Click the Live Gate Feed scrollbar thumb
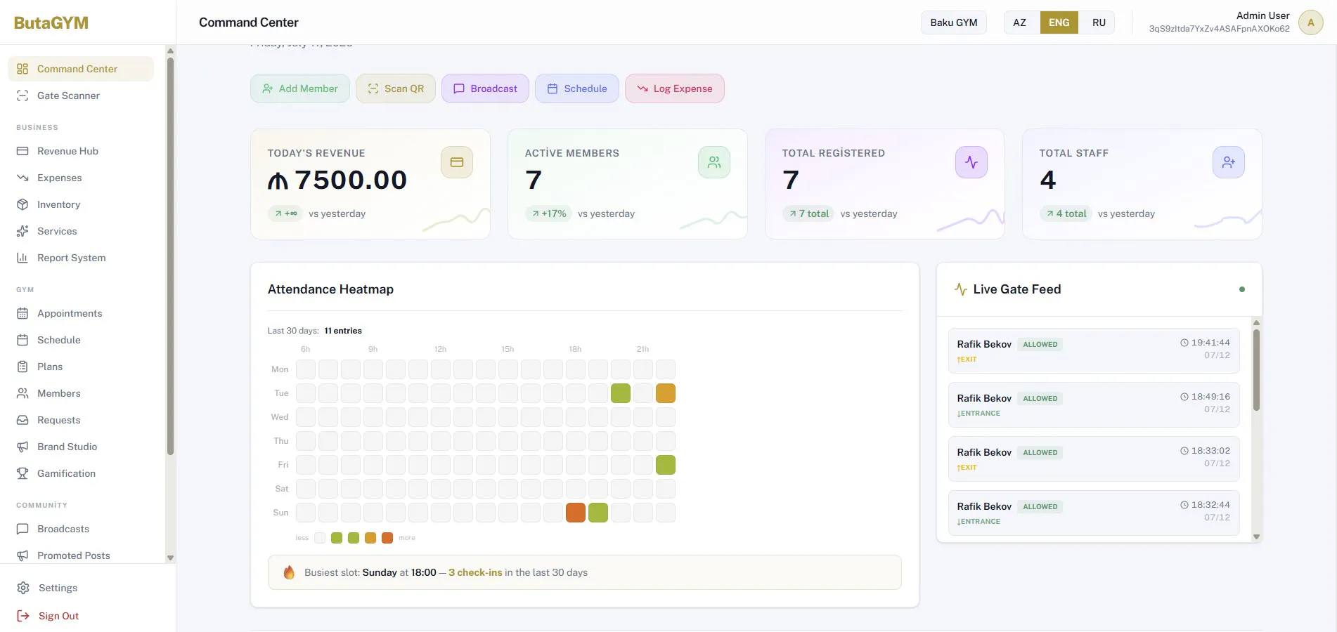The height and width of the screenshot is (632, 1337). [1257, 370]
